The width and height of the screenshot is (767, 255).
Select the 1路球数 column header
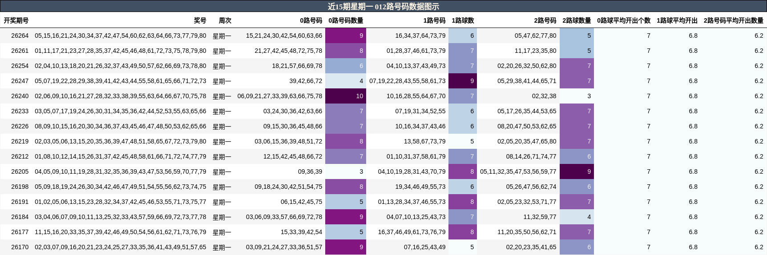(x=463, y=20)
